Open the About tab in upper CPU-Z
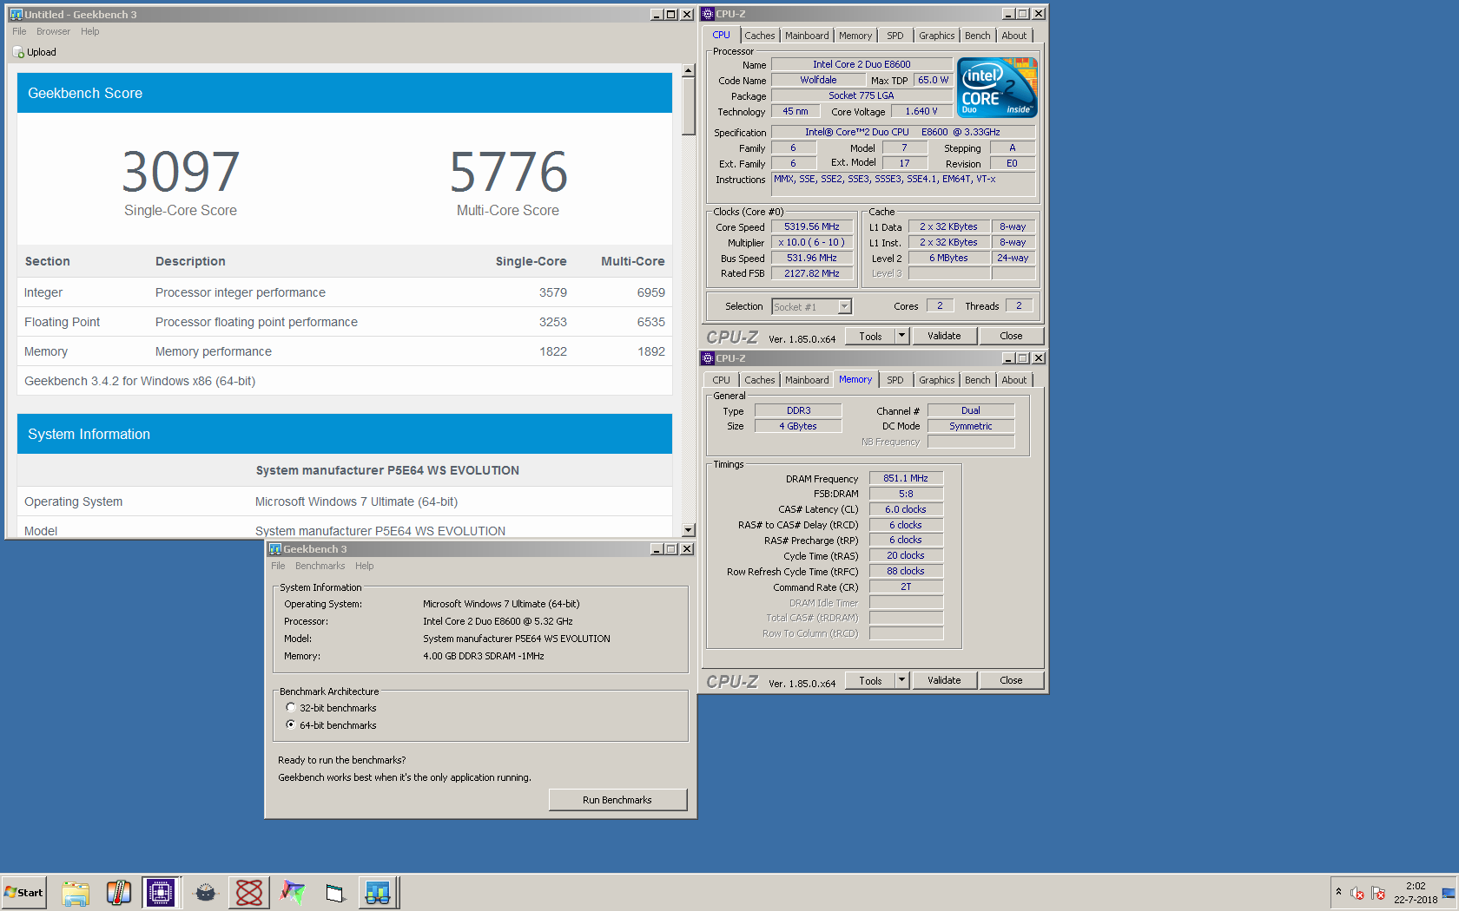 pos(1014,36)
